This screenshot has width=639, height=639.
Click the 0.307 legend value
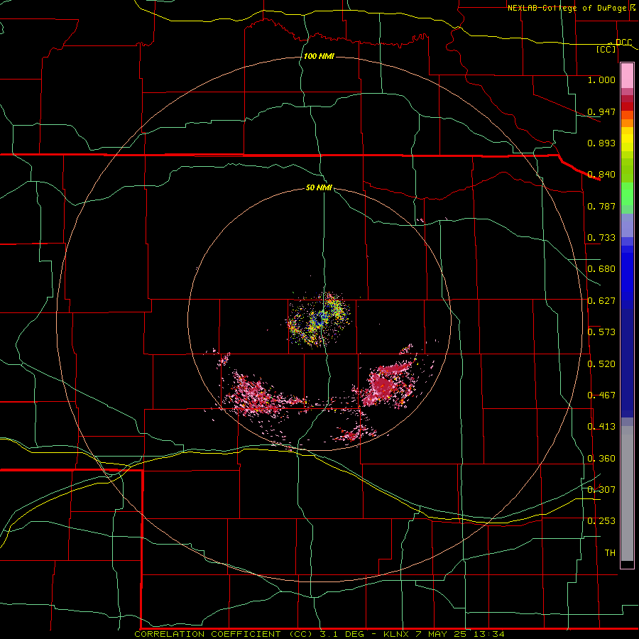pyautogui.click(x=601, y=490)
